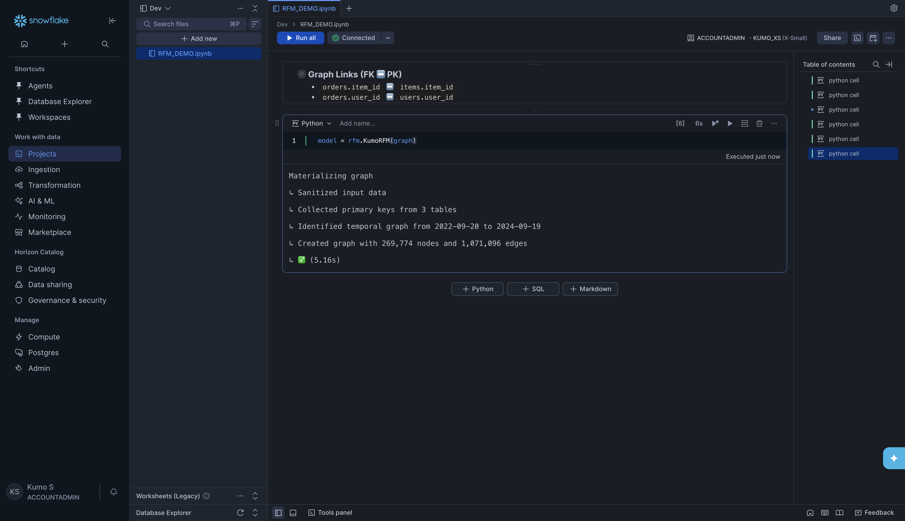The width and height of the screenshot is (905, 521).
Task: Click the Run all button
Action: tap(300, 38)
